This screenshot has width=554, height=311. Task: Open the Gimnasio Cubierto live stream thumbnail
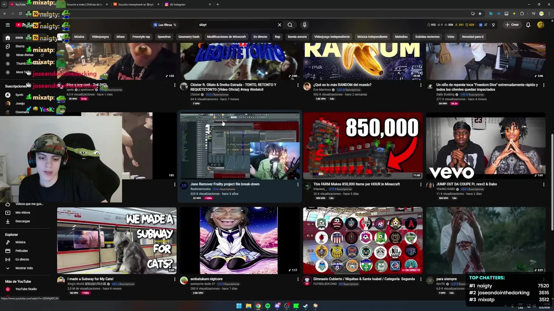363,241
